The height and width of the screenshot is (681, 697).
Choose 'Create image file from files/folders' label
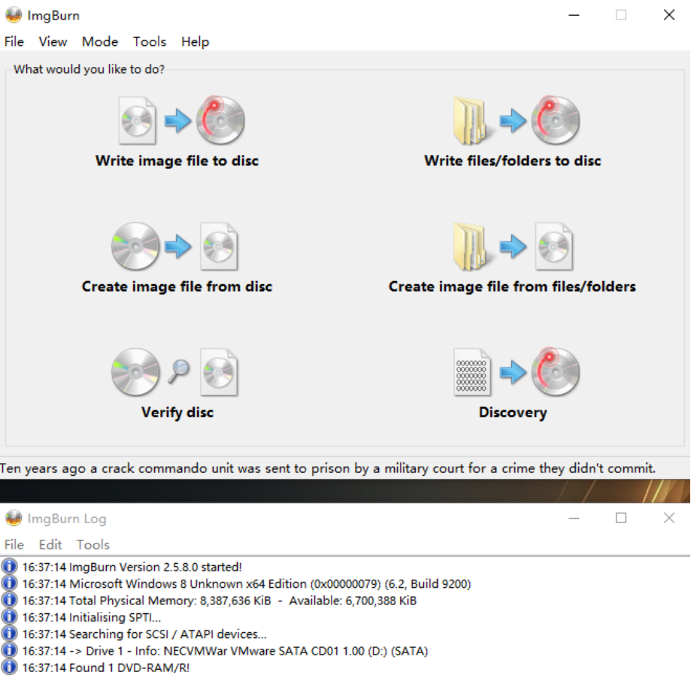point(512,286)
